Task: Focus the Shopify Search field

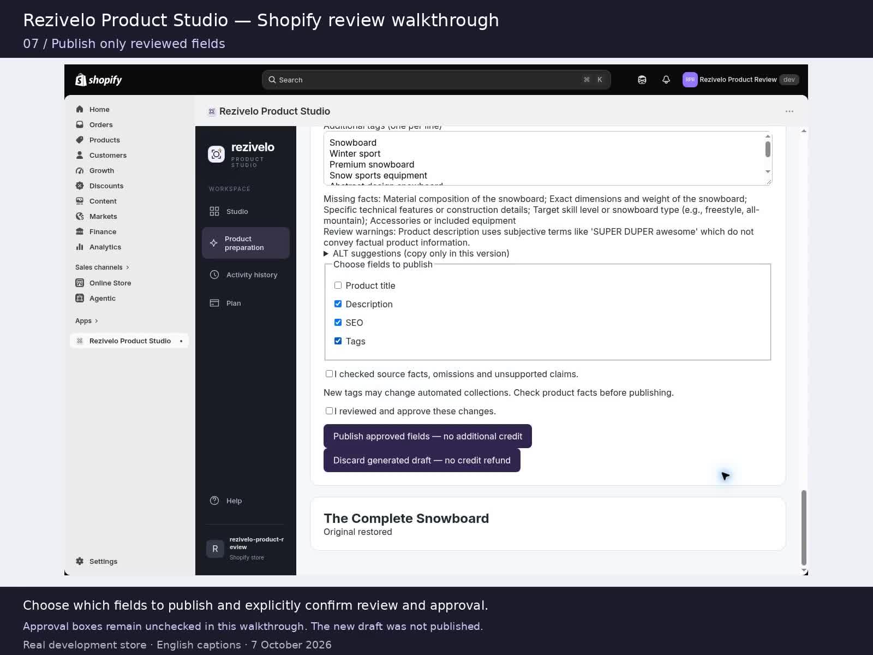Action: 436,80
